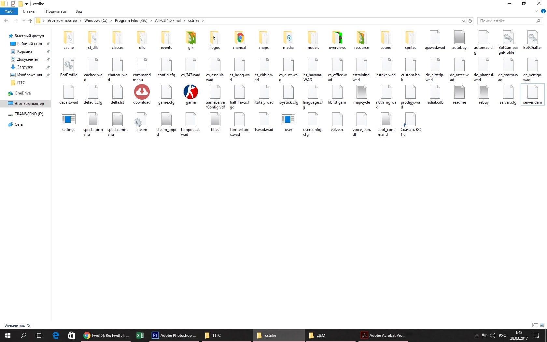Navigate to All-CS 1.6 Final breadcrumb
The height and width of the screenshot is (342, 547).
[x=168, y=21]
